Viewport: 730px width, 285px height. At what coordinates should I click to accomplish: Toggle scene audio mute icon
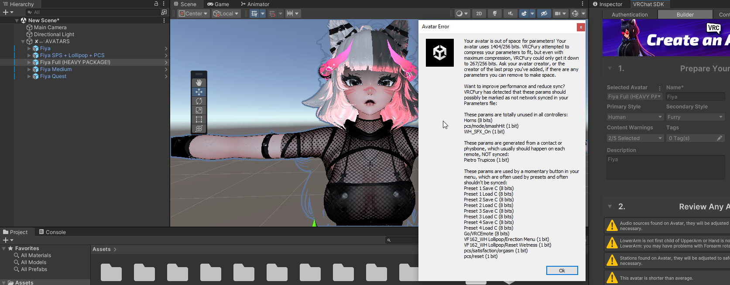[510, 14]
